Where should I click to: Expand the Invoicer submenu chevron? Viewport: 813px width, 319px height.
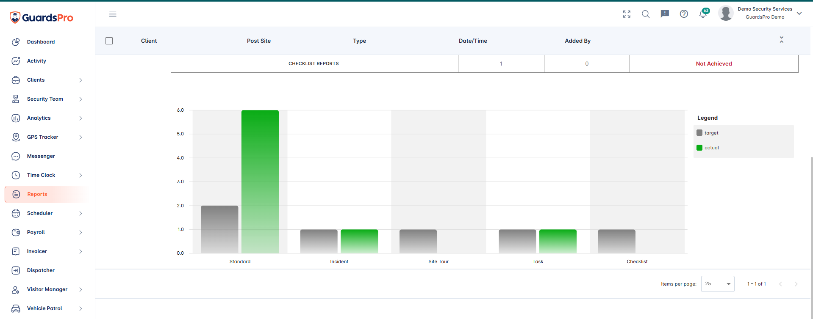pyautogui.click(x=80, y=251)
